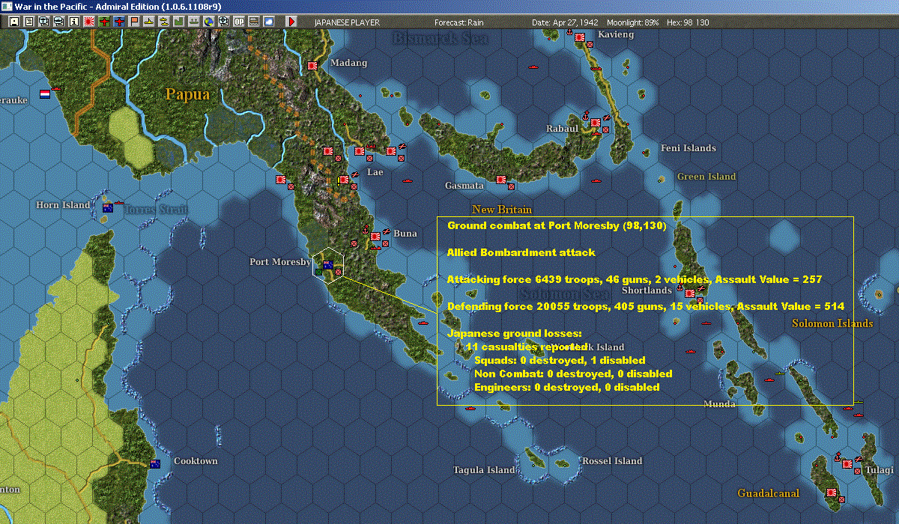This screenshot has width=899, height=524.
Task: Select the Allied unit in Port Moresby hex
Action: tap(327, 263)
